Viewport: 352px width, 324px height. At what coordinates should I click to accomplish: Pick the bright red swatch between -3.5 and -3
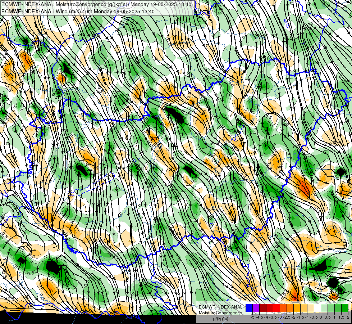(276, 308)
